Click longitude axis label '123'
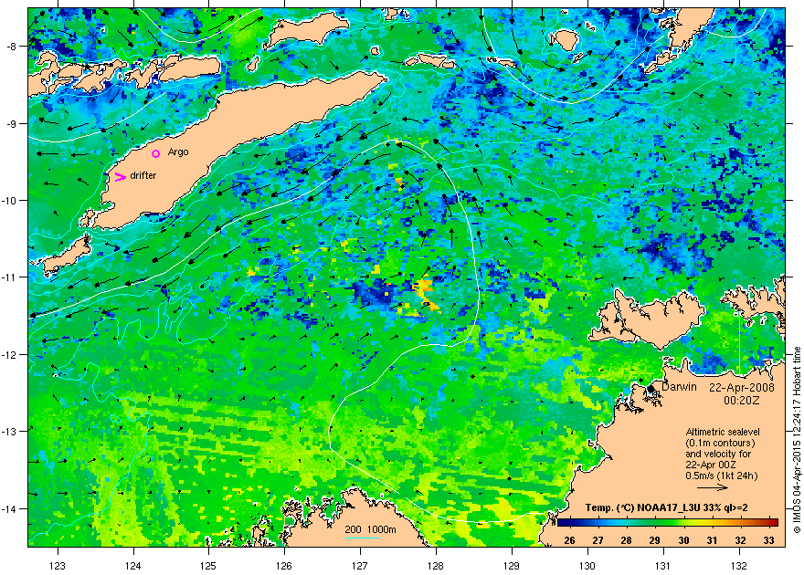 (x=58, y=566)
